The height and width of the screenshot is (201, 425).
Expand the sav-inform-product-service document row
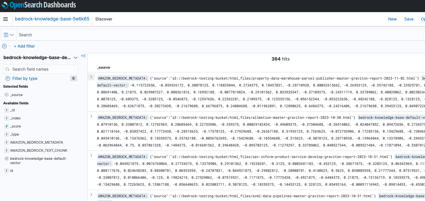pyautogui.click(x=91, y=155)
